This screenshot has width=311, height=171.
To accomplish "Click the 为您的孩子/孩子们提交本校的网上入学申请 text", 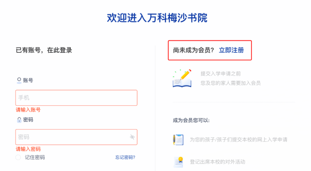I will [239, 140].
